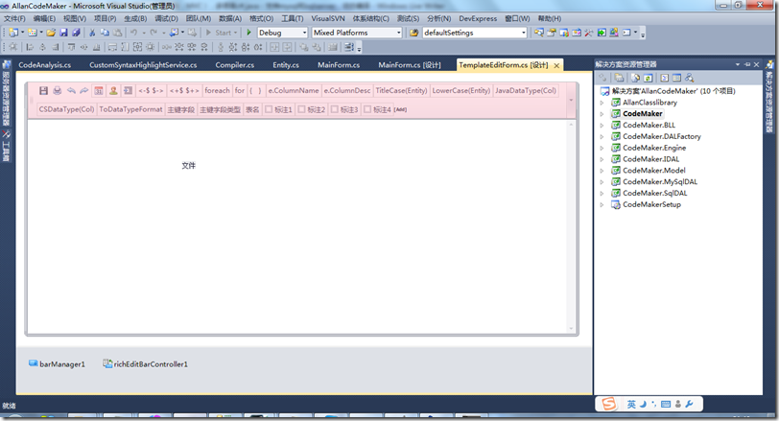Click the e.ColumnName button
779x421 pixels.
(294, 90)
